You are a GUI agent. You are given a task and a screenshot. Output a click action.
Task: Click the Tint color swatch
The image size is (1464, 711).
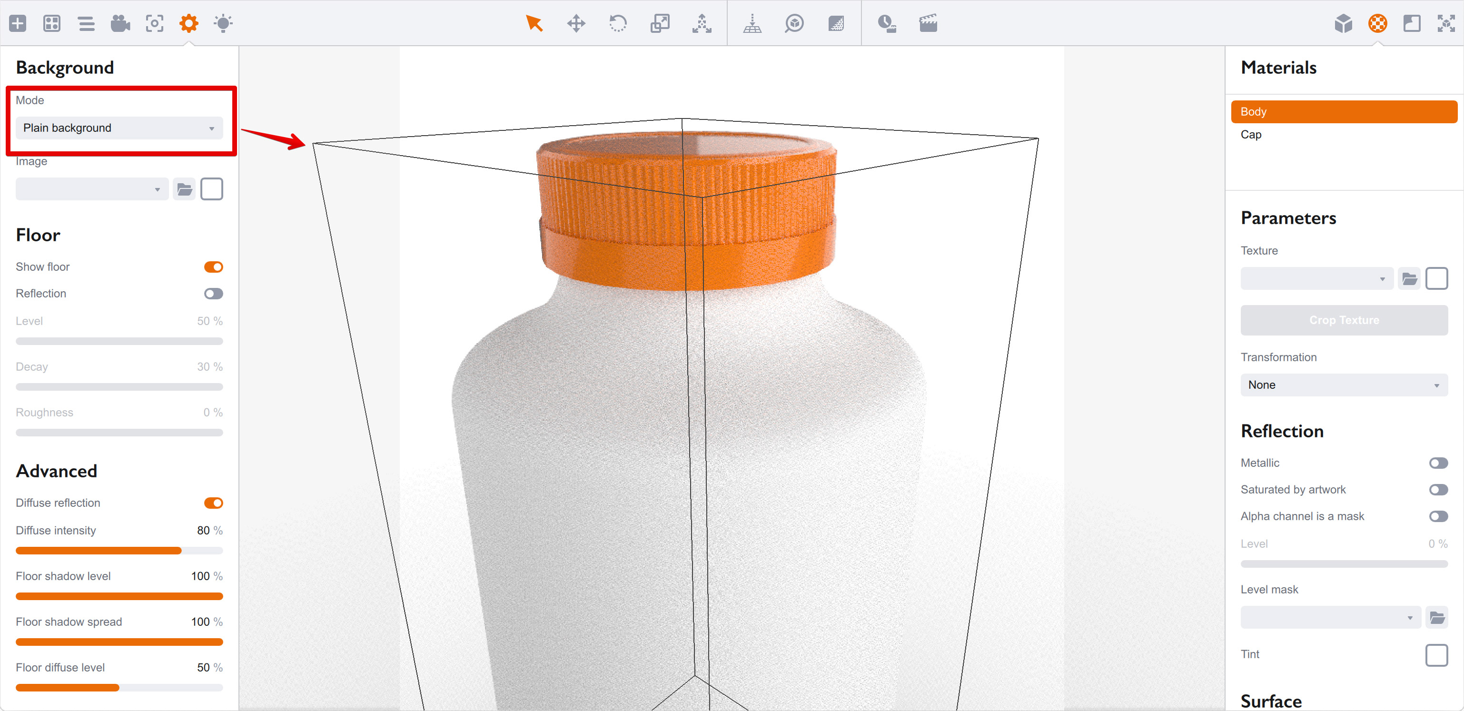coord(1436,655)
